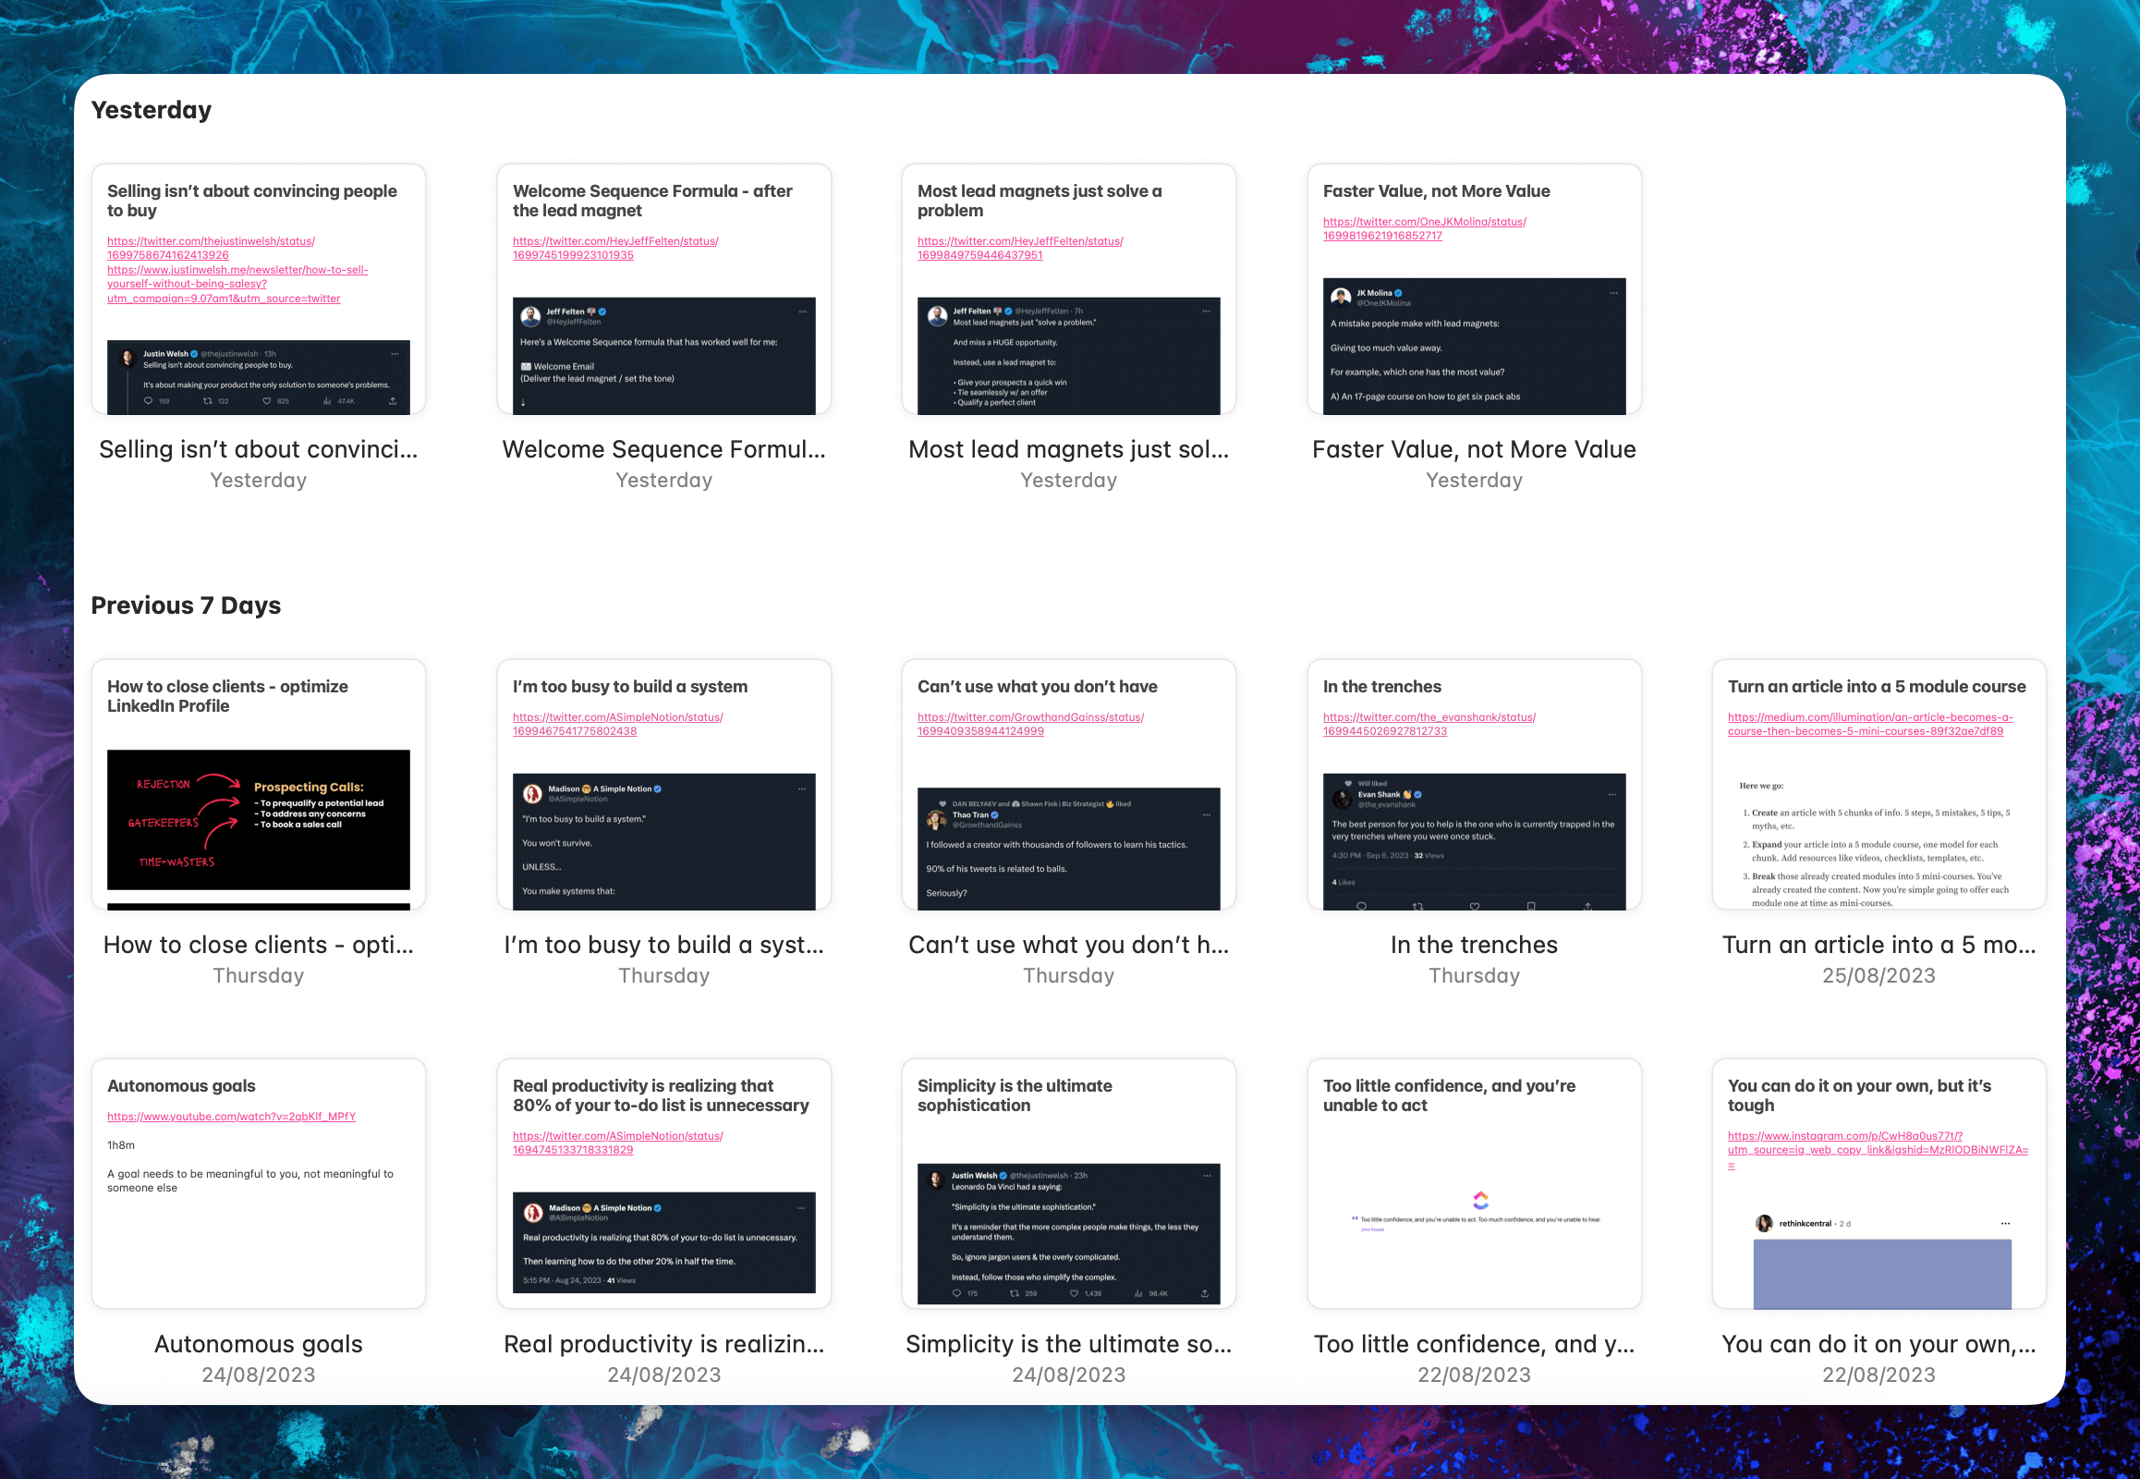The image size is (2140, 1479).
Task: Select the Simplicity is the ultimate sophistication note
Action: tap(1068, 1183)
